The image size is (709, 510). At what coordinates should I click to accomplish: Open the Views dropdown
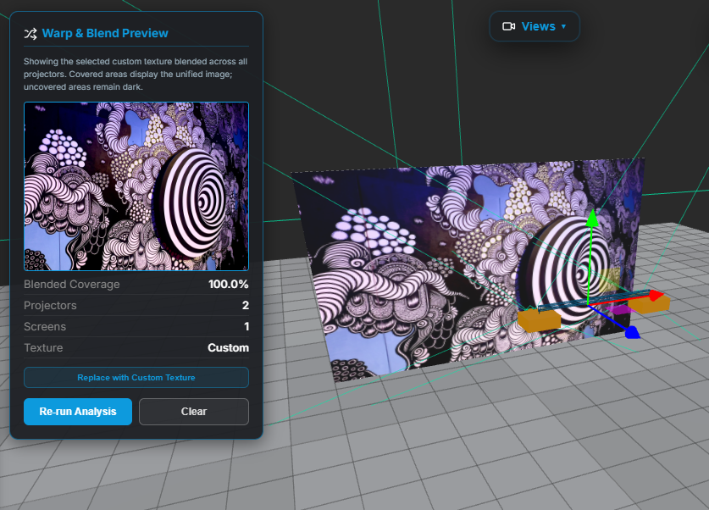tap(535, 26)
